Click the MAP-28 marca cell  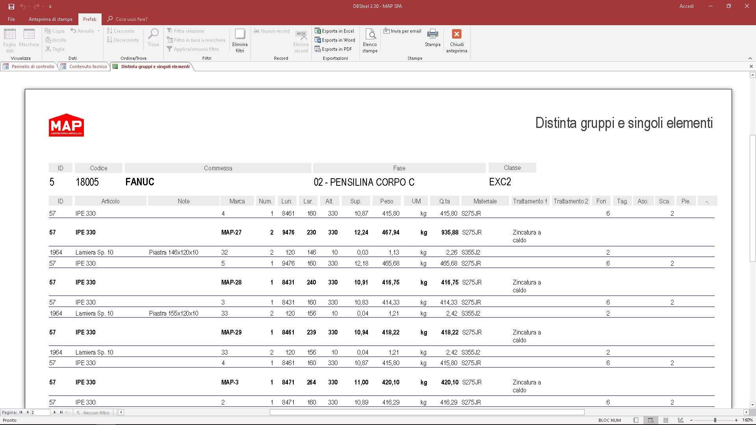pyautogui.click(x=232, y=283)
